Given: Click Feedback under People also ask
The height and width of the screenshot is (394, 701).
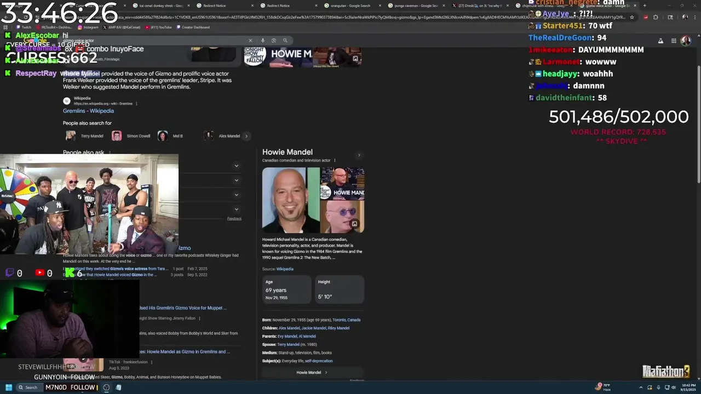Looking at the screenshot, I should (x=234, y=218).
